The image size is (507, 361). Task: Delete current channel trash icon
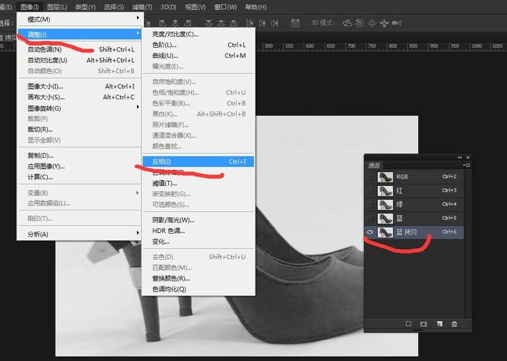point(454,324)
